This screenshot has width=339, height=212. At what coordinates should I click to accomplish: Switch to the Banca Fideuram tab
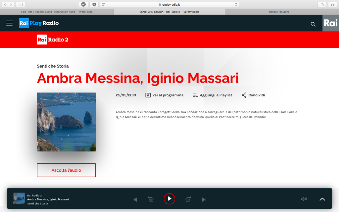(279, 12)
